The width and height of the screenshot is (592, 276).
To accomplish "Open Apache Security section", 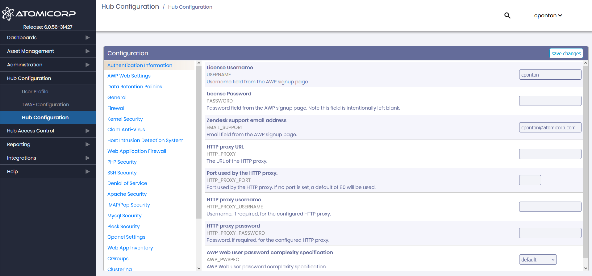I will click(x=127, y=194).
